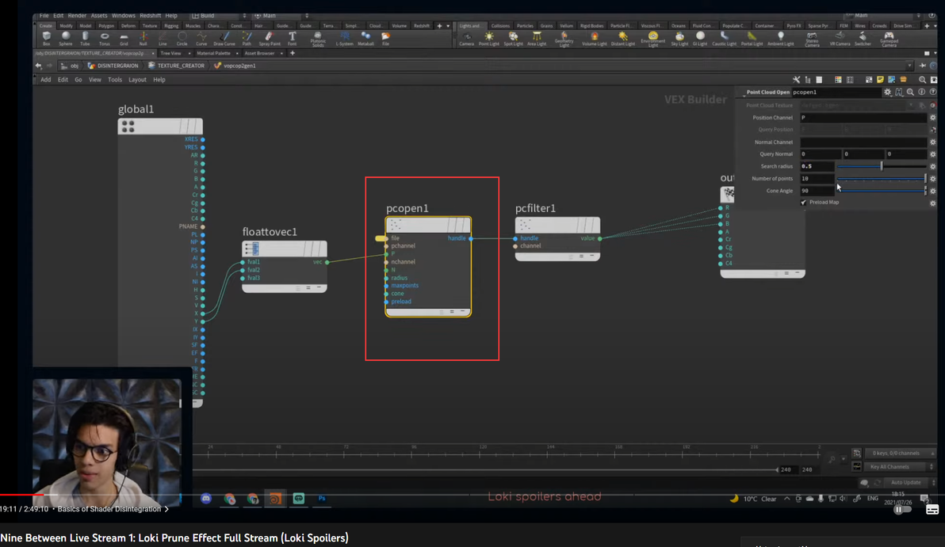The image size is (945, 547).
Task: Click the L-System shelf tool
Action: pos(344,38)
